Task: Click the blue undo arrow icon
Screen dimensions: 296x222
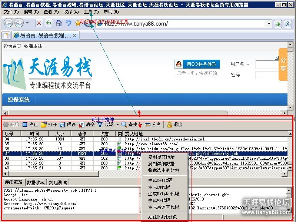Action: [x=68, y=23]
